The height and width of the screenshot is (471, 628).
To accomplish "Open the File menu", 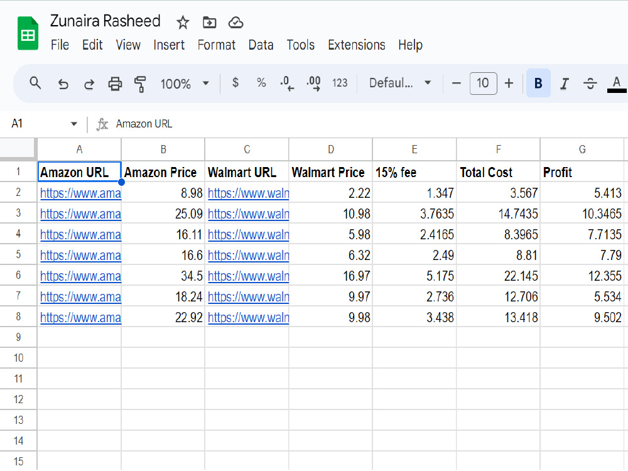I will pos(60,45).
